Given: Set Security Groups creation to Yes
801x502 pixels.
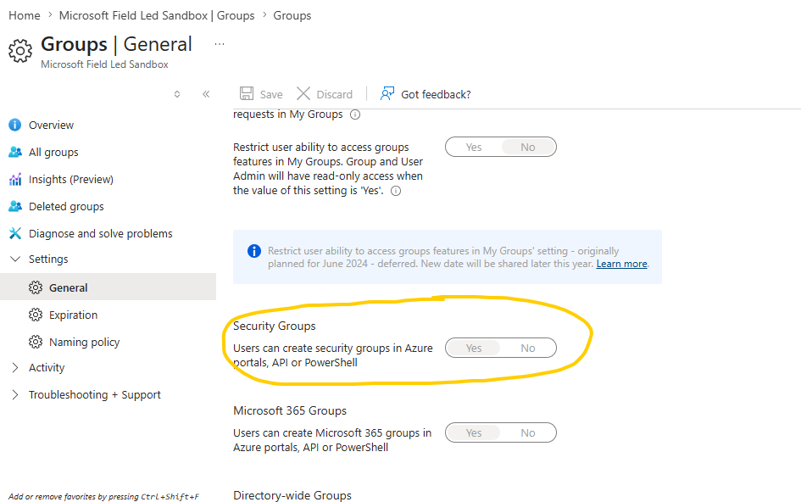Looking at the screenshot, I should (x=474, y=349).
